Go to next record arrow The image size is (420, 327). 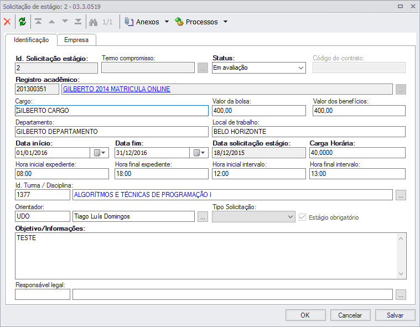(x=65, y=21)
